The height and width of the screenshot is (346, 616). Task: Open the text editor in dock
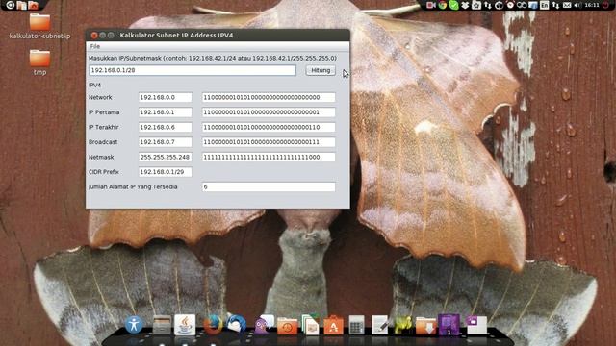(380, 325)
